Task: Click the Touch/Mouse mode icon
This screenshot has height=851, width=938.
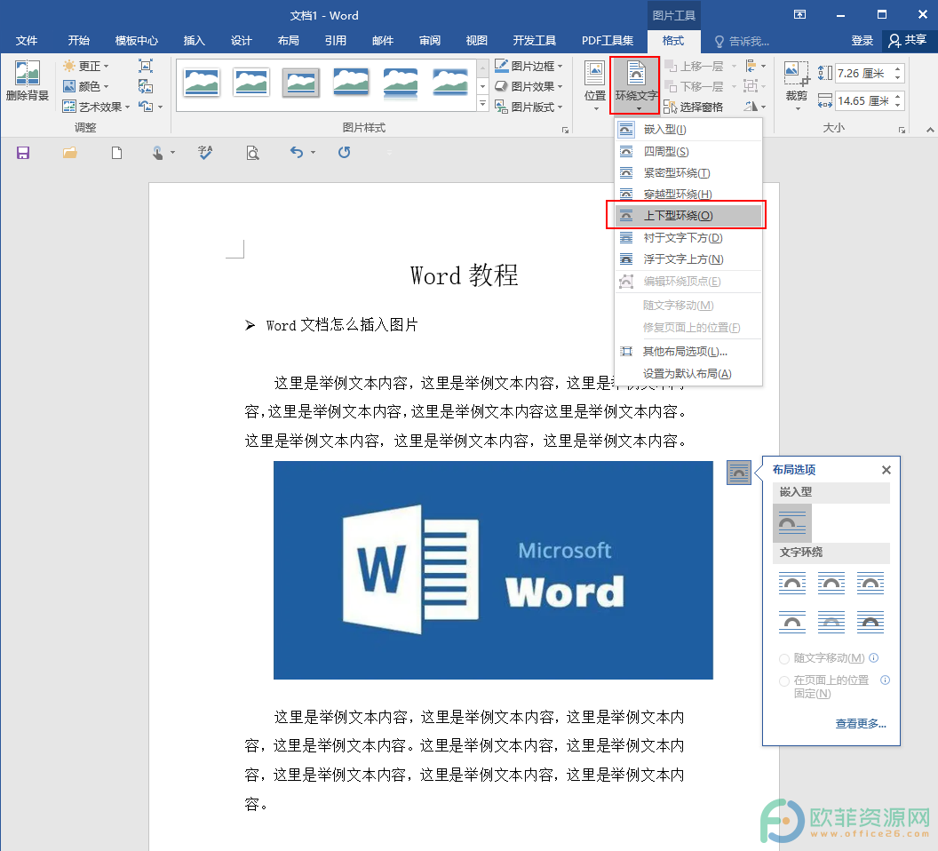Action: click(157, 153)
